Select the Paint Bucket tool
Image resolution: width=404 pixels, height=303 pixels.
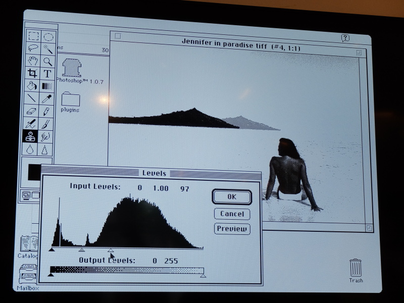click(32, 85)
